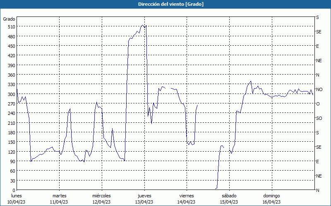Image resolution: width=331 pixels, height=206 pixels.
Task: Select the 'SO' compass direction label
Action: click(x=319, y=118)
